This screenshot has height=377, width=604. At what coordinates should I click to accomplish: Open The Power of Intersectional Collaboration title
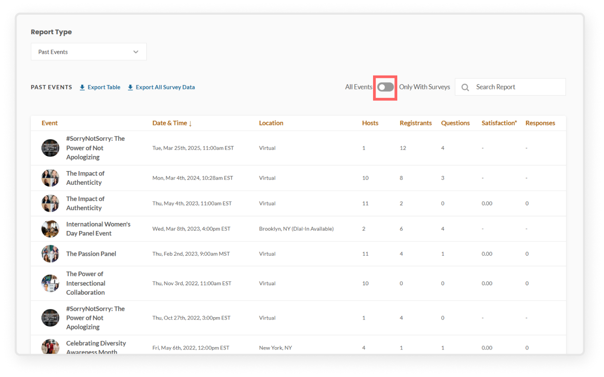pyautogui.click(x=86, y=283)
